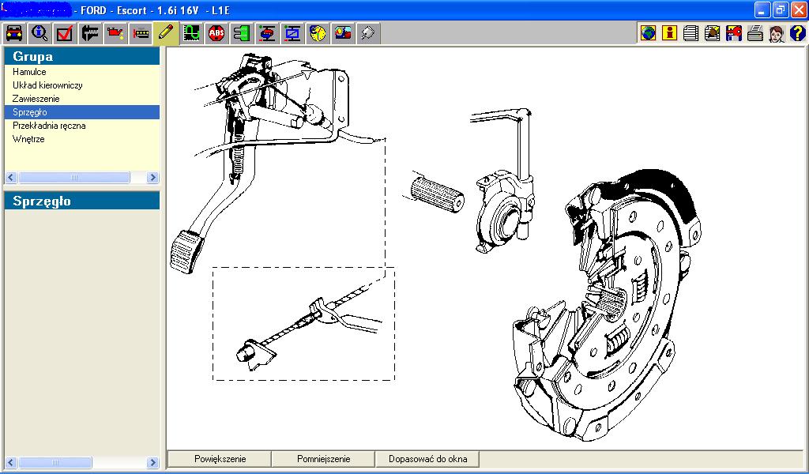
Task: Open the magnifier info search icon
Action: [40, 33]
